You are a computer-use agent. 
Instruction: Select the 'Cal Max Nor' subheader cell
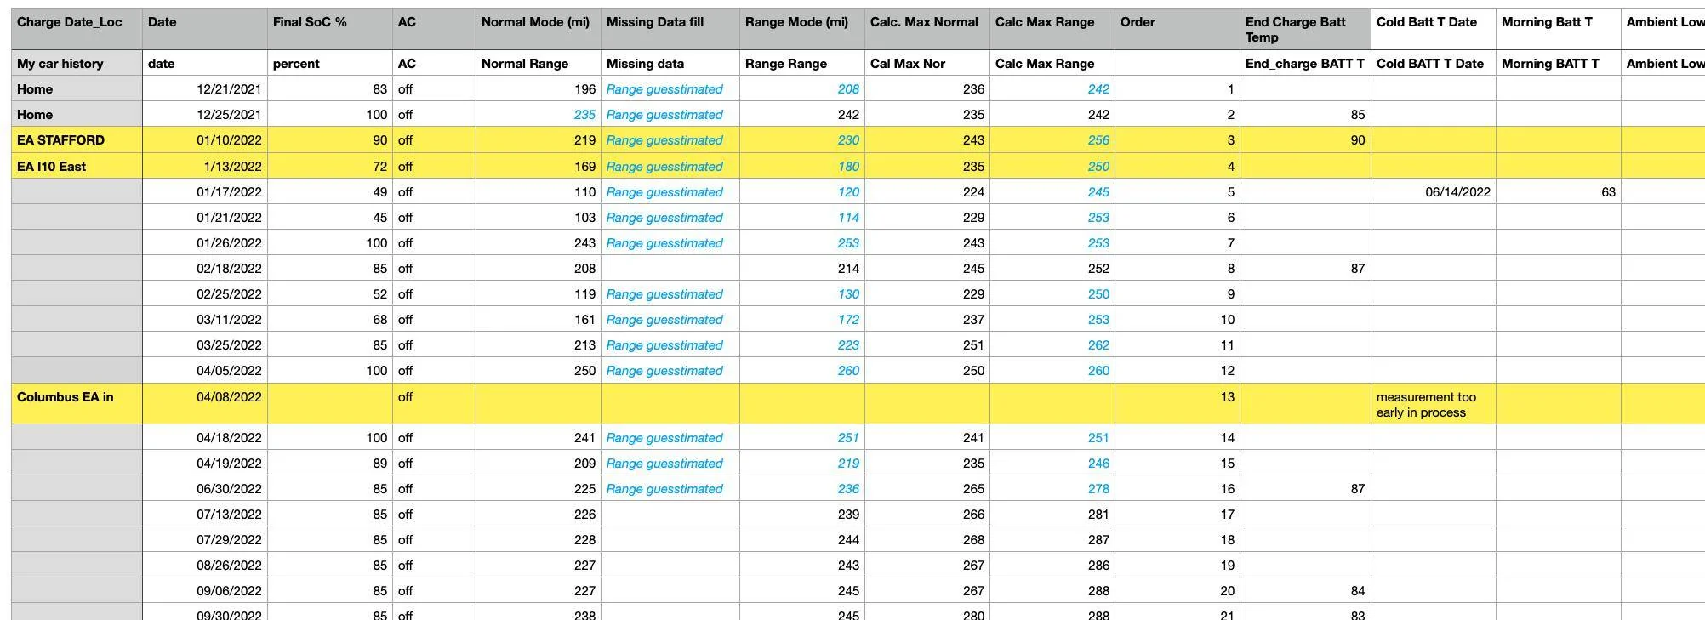pos(927,63)
